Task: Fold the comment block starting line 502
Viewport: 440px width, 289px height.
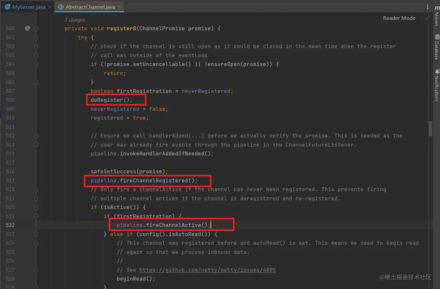Action: coord(36,46)
